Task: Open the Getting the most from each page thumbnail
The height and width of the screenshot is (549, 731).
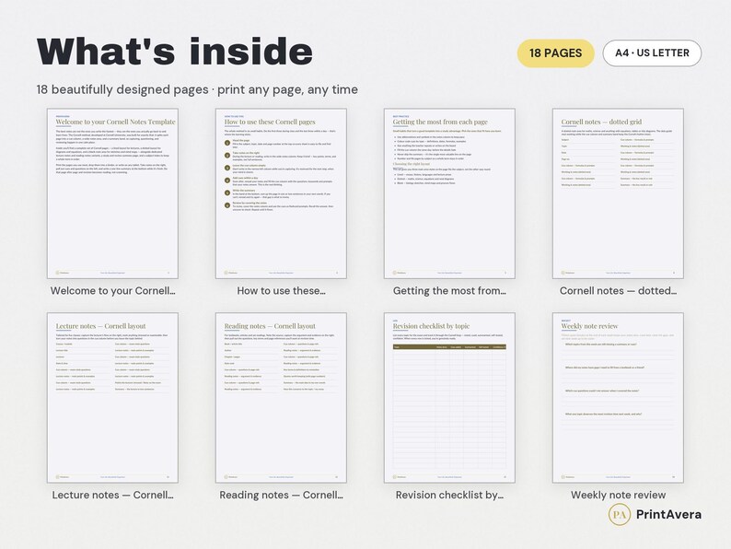Action: pyautogui.click(x=449, y=193)
